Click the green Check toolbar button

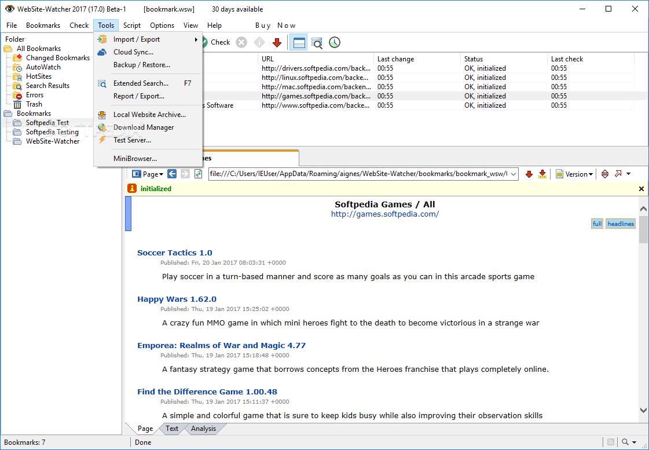pyautogui.click(x=215, y=42)
